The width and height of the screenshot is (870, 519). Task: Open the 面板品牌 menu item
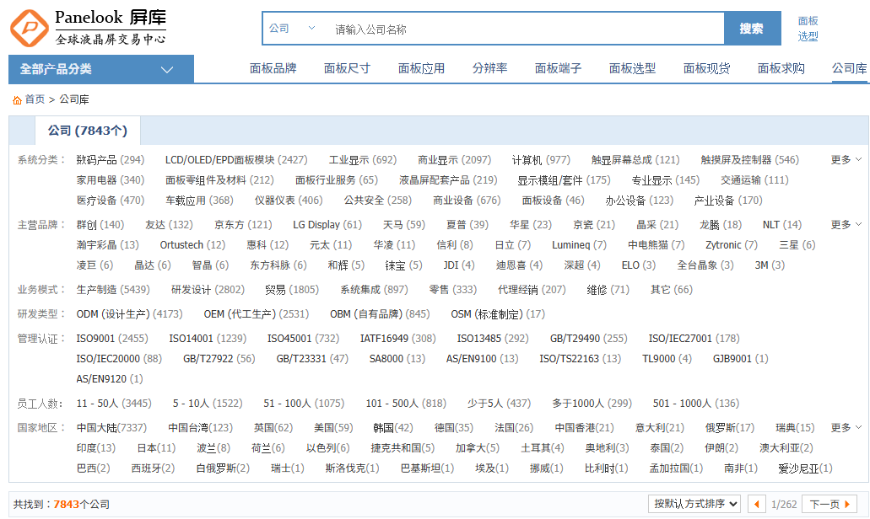(273, 69)
